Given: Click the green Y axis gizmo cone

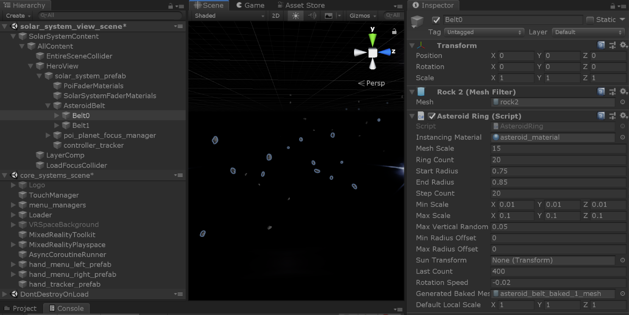Looking at the screenshot, I should tap(373, 39).
